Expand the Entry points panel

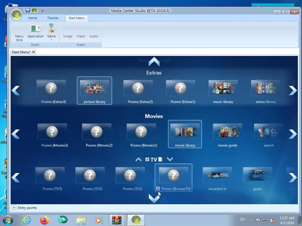click(14, 208)
